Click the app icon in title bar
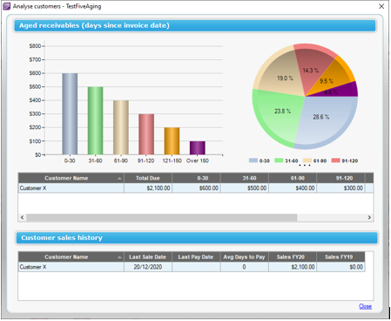Viewport: 391px width, 321px height. click(x=6, y=6)
